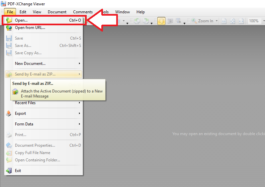Choose Copy Full File Name entry
The width and height of the screenshot is (265, 187).
pyautogui.click(x=44, y=153)
